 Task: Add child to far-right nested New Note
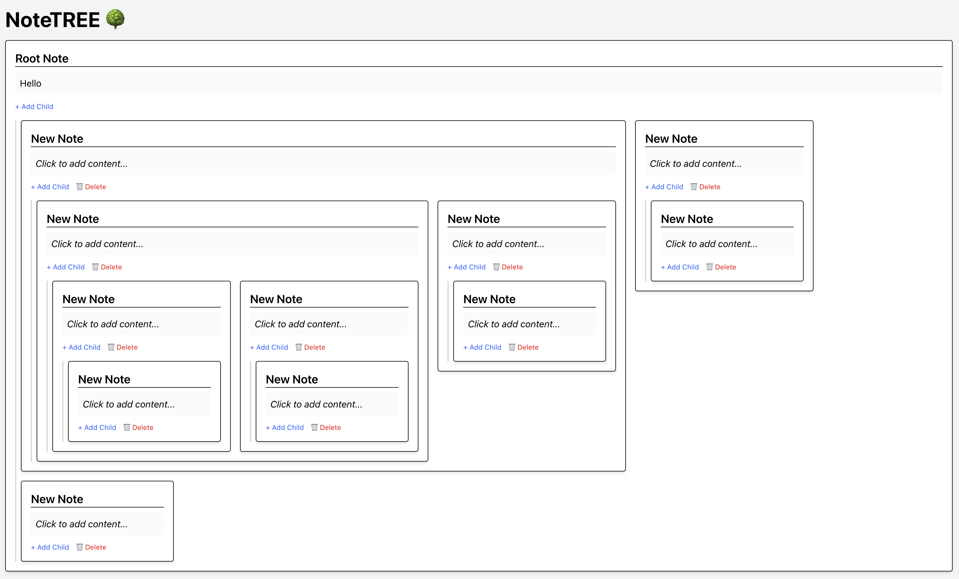click(680, 267)
